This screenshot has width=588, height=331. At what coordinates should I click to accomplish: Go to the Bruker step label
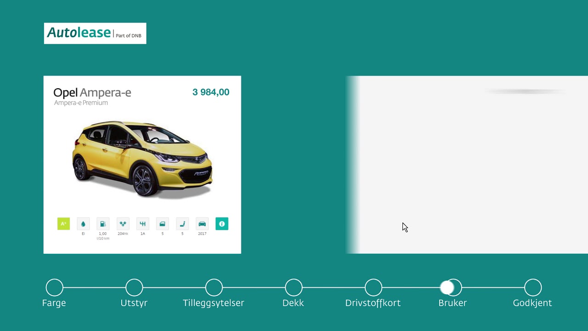(x=452, y=303)
